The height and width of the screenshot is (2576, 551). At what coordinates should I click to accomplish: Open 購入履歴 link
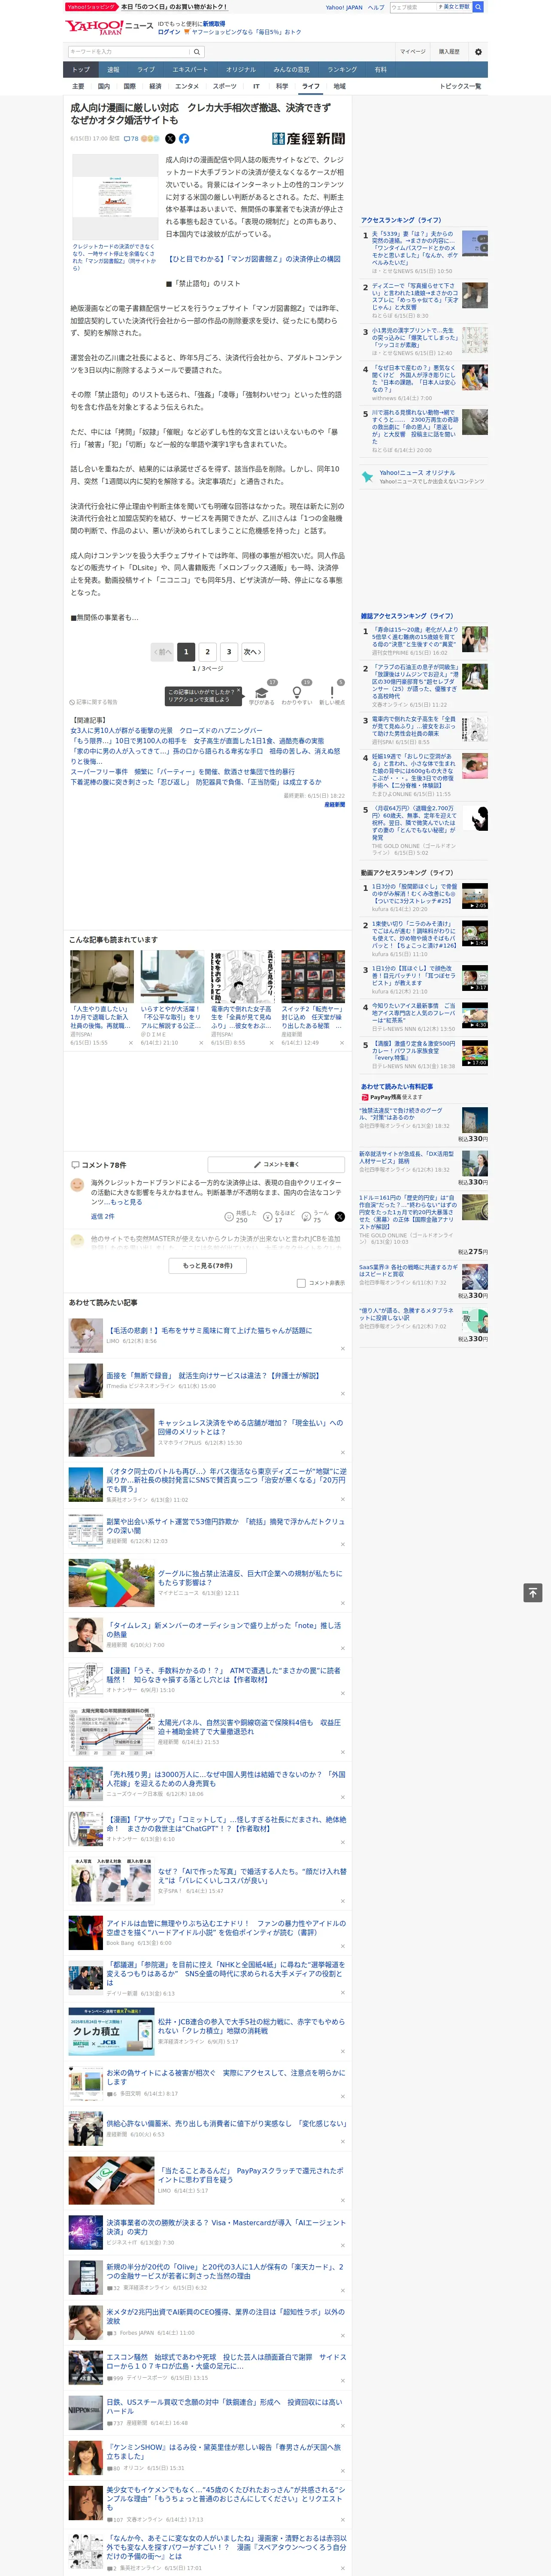(449, 52)
